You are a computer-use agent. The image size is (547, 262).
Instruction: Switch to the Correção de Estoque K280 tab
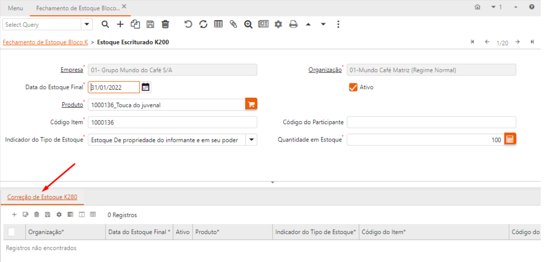tap(42, 197)
